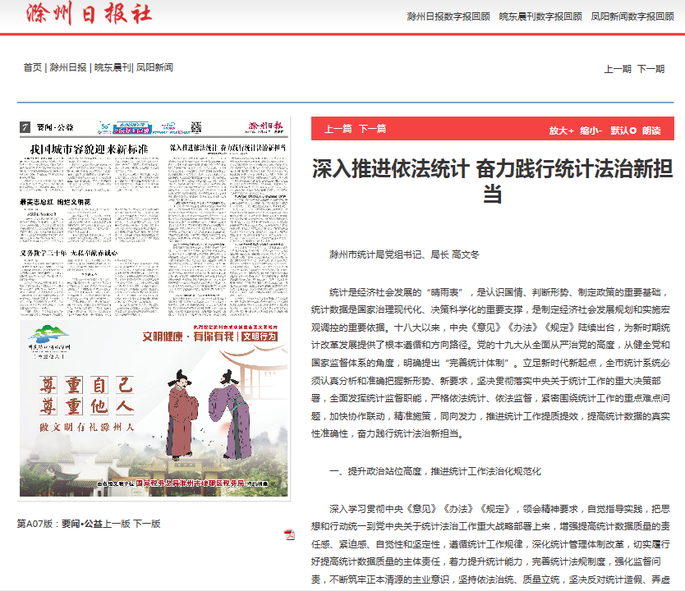Click page label 第A07版：要闻•公益

(60, 524)
